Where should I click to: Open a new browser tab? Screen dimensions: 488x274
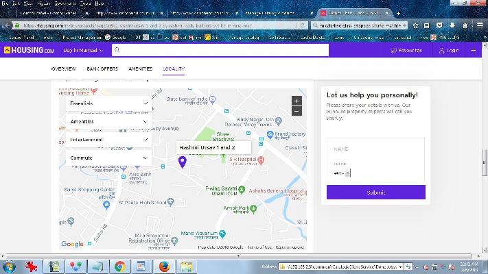pyautogui.click(x=398, y=14)
